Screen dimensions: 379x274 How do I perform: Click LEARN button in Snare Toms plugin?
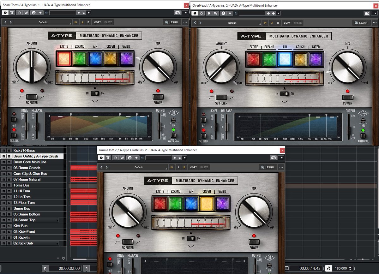pos(172,22)
